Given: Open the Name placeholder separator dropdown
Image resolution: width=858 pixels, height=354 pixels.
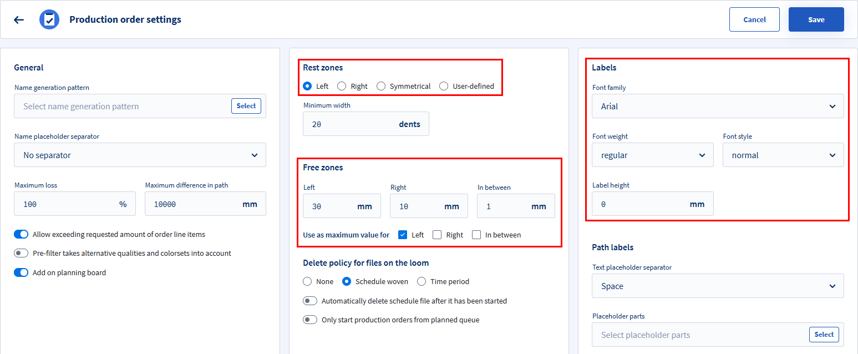Looking at the screenshot, I should pos(140,155).
